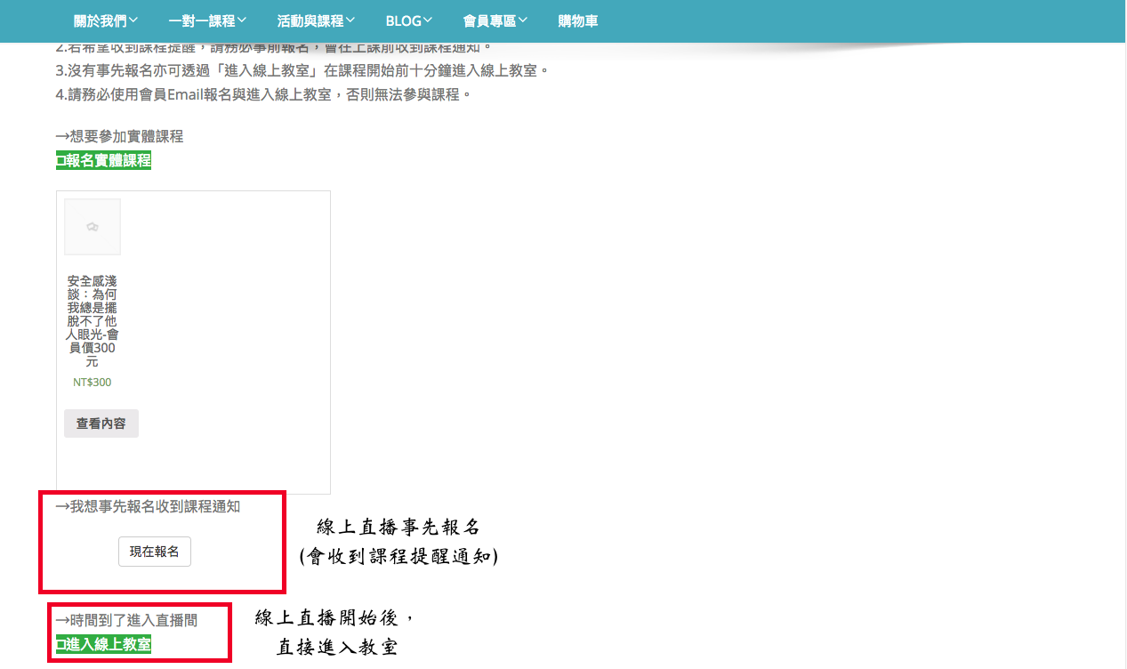Expand the 一對一課程 dropdown chevron
1127x669 pixels.
pyautogui.click(x=242, y=20)
